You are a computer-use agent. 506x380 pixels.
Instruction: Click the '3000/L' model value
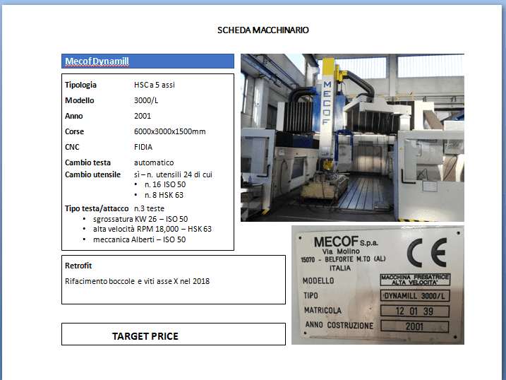(x=146, y=100)
